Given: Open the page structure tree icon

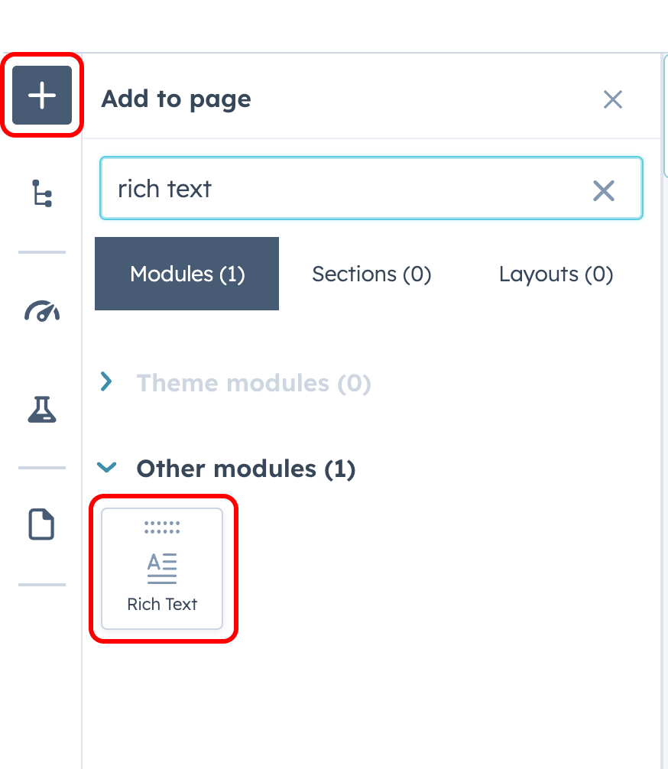Looking at the screenshot, I should pyautogui.click(x=42, y=193).
